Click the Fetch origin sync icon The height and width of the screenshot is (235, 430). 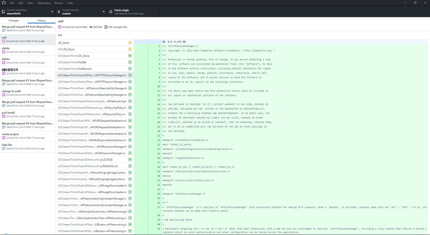[111, 12]
